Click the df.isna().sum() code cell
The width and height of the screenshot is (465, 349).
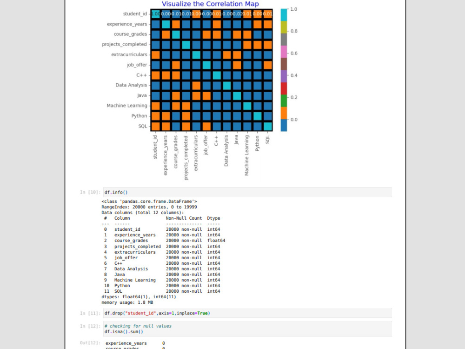tap(247, 329)
